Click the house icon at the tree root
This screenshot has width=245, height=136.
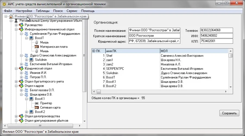click(11, 17)
